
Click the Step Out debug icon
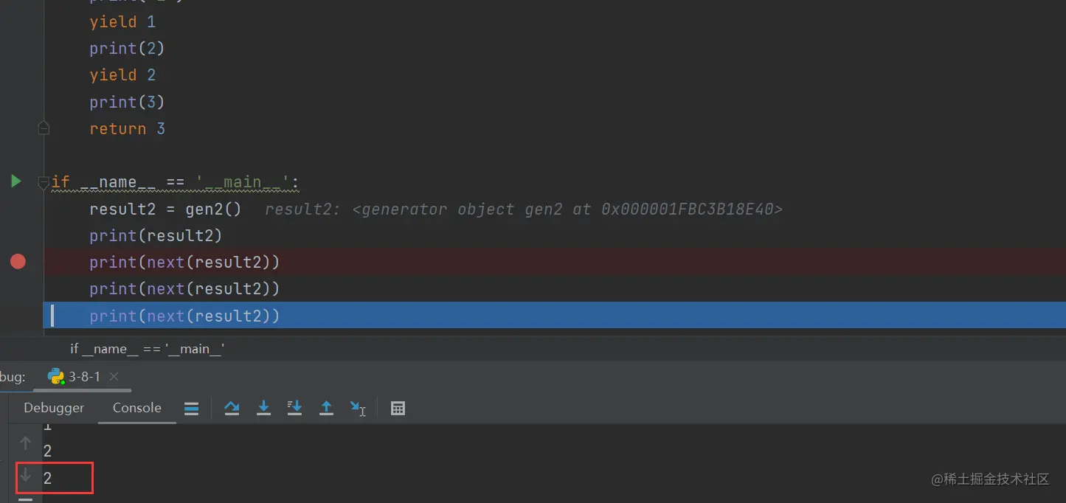tap(326, 408)
